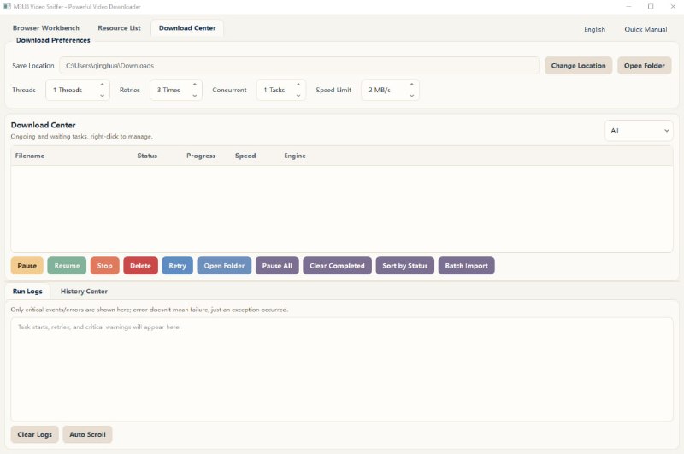
Task: Click the Clear Logs button
Action: [x=34, y=434]
